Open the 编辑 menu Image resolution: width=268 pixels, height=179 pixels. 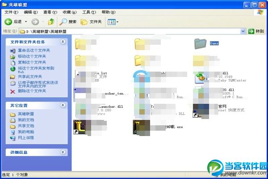coord(31,12)
